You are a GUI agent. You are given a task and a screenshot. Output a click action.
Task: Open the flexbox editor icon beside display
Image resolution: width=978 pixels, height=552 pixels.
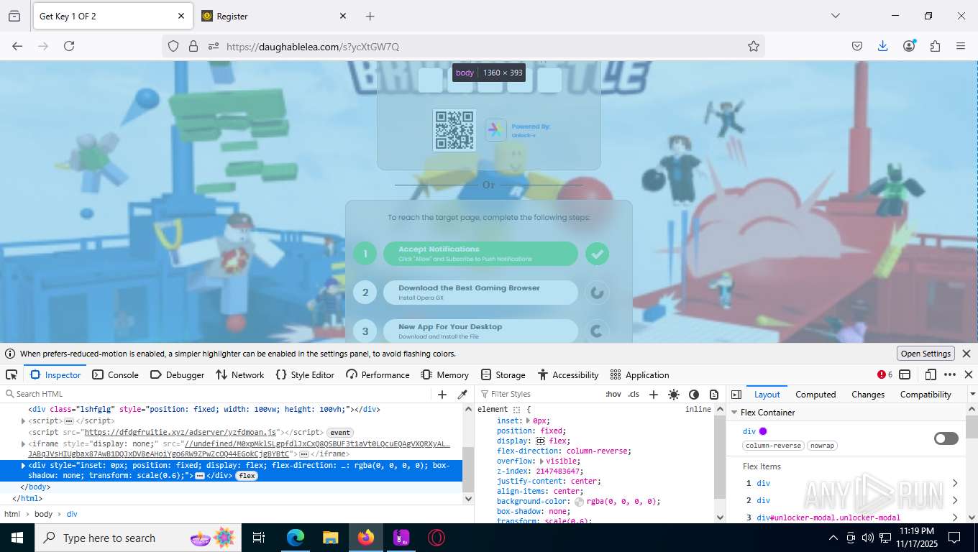[x=540, y=441]
